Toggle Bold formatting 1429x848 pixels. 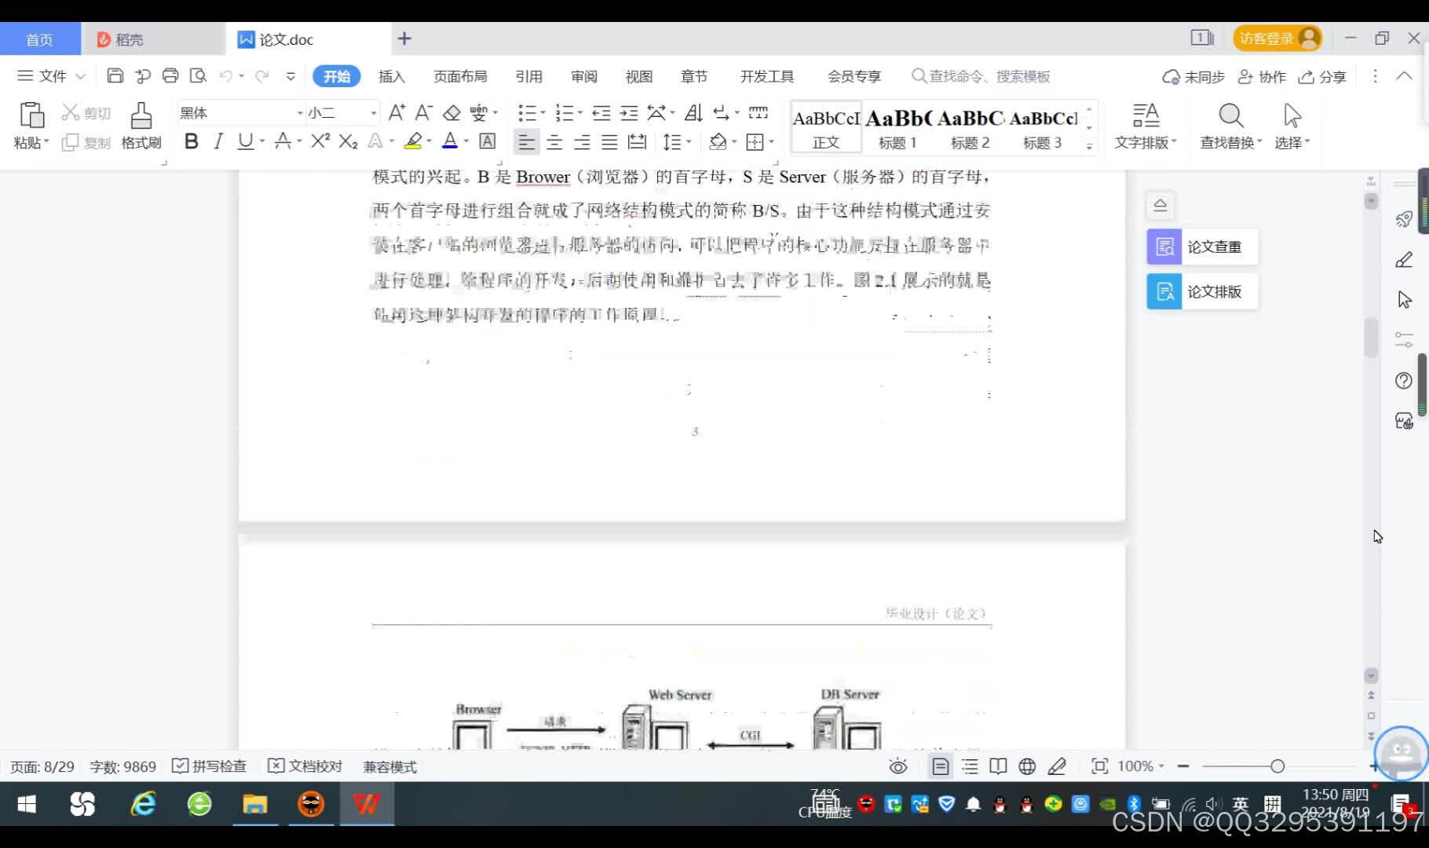(x=191, y=141)
